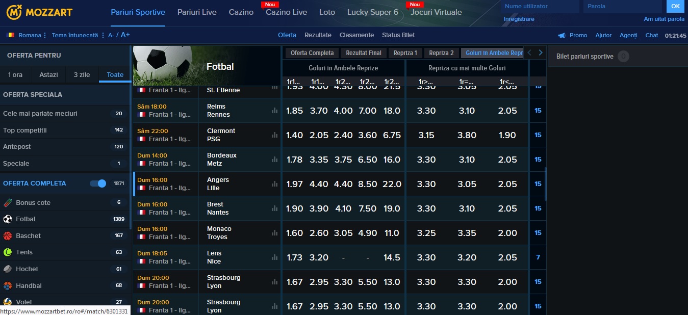
Task: Click the Fotbal banner image
Action: click(207, 66)
